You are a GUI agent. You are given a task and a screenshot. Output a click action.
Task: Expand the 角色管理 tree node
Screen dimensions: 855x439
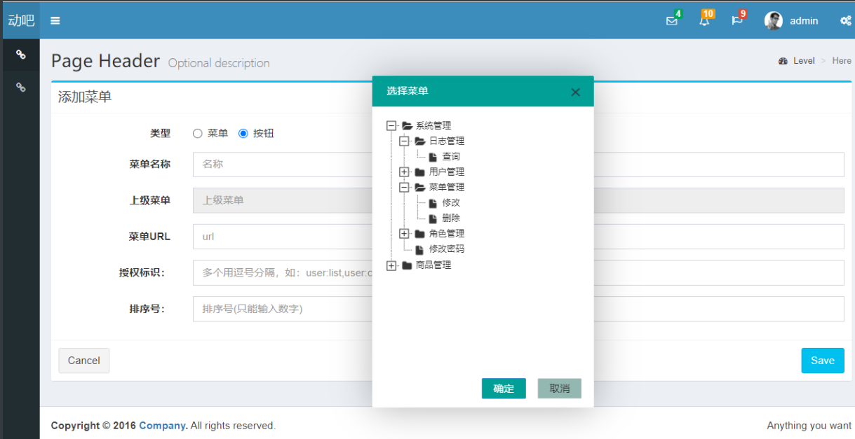pyautogui.click(x=404, y=234)
